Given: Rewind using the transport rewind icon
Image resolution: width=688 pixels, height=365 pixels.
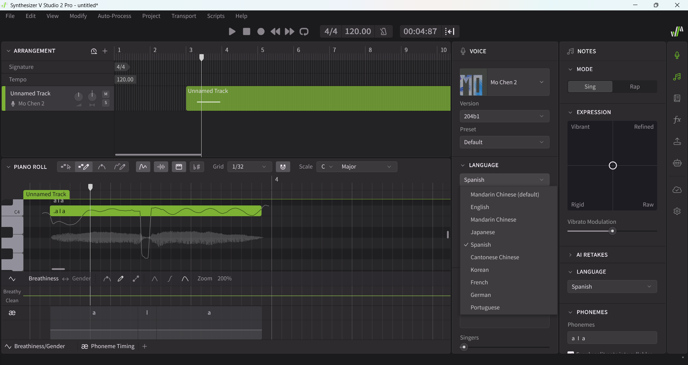Looking at the screenshot, I should [x=275, y=32].
